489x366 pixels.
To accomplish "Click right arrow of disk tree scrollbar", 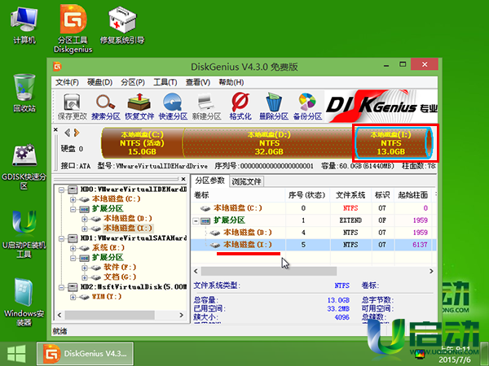I will (182, 315).
